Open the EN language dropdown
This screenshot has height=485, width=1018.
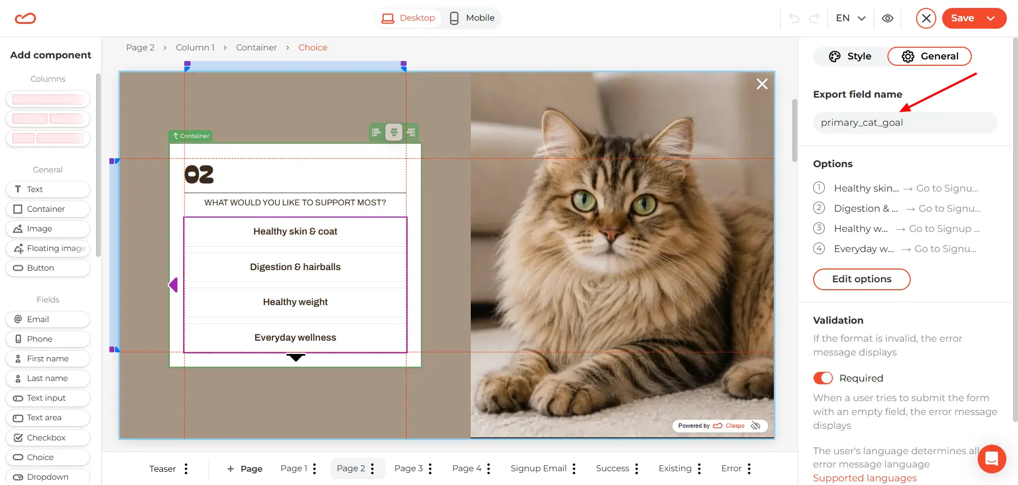click(851, 18)
